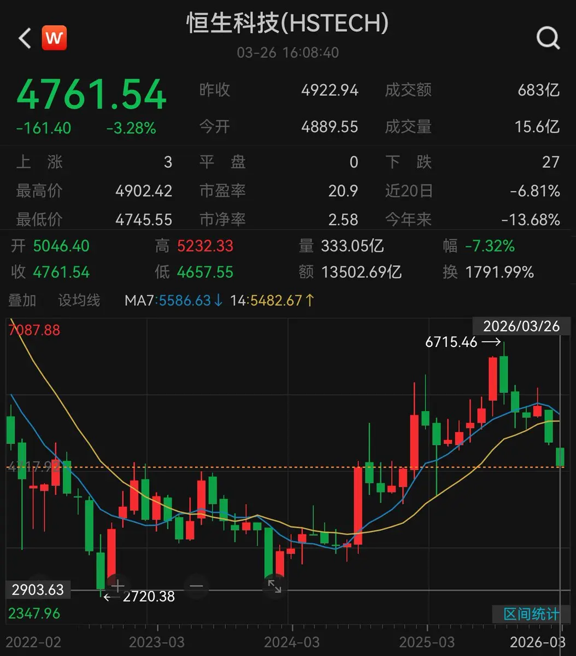The height and width of the screenshot is (656, 576).
Task: Select 成交额 value 683亿
Action: click(x=539, y=90)
